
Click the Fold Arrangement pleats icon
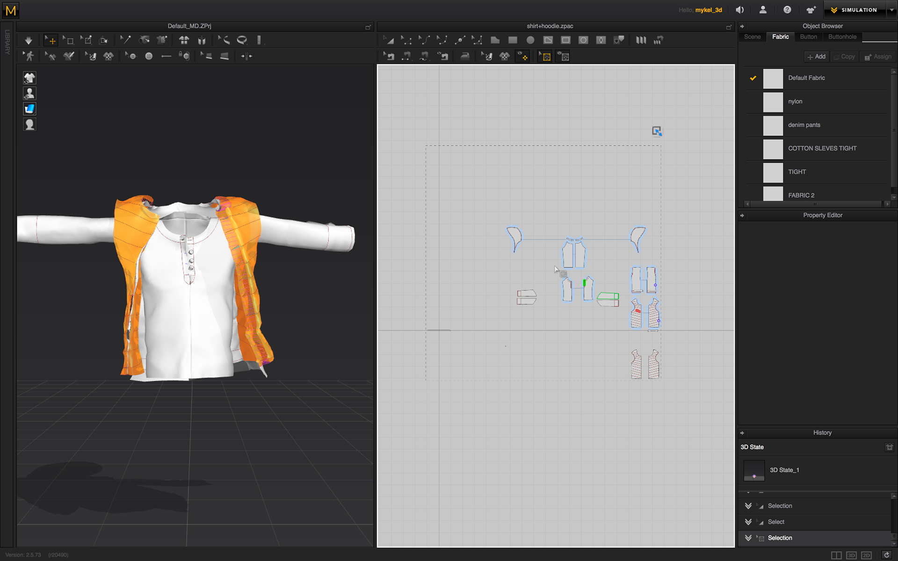click(x=641, y=41)
